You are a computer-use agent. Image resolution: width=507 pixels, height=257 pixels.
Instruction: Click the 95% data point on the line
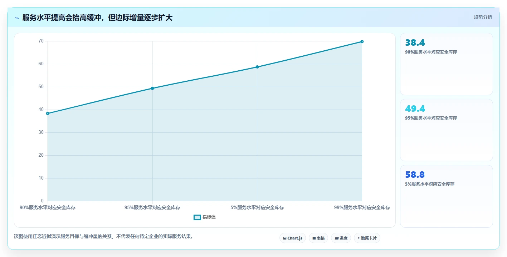pyautogui.click(x=152, y=88)
